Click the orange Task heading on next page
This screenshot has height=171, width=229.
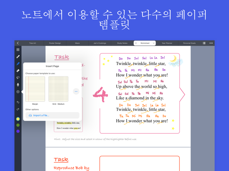coord(61,160)
